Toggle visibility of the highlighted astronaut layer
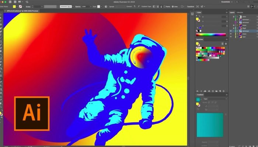Screen dimensions: 258x147 [231, 31]
